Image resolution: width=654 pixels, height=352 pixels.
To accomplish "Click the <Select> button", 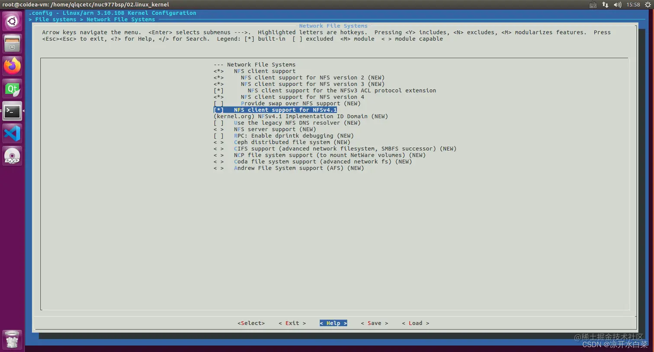I will click(x=251, y=323).
